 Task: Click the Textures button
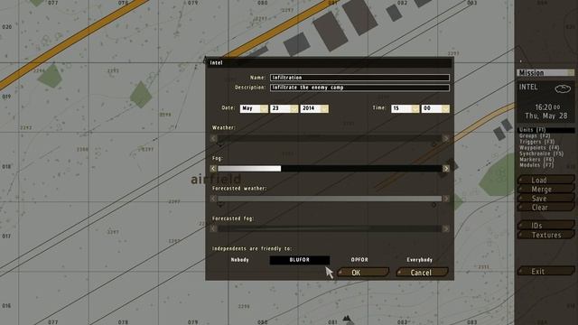pos(545,235)
